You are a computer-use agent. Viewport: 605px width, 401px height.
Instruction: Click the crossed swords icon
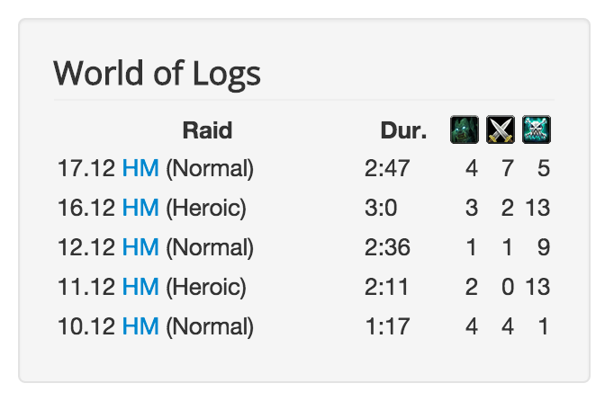point(500,129)
